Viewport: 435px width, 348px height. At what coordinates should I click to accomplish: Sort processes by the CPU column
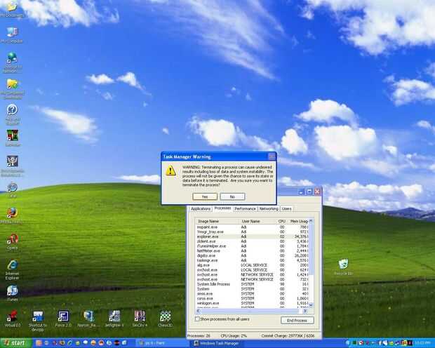coord(281,221)
